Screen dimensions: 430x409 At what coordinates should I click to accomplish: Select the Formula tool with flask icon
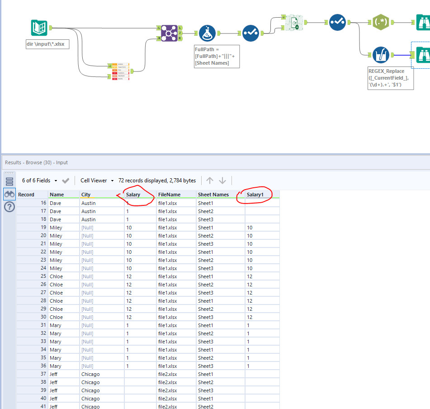[207, 33]
